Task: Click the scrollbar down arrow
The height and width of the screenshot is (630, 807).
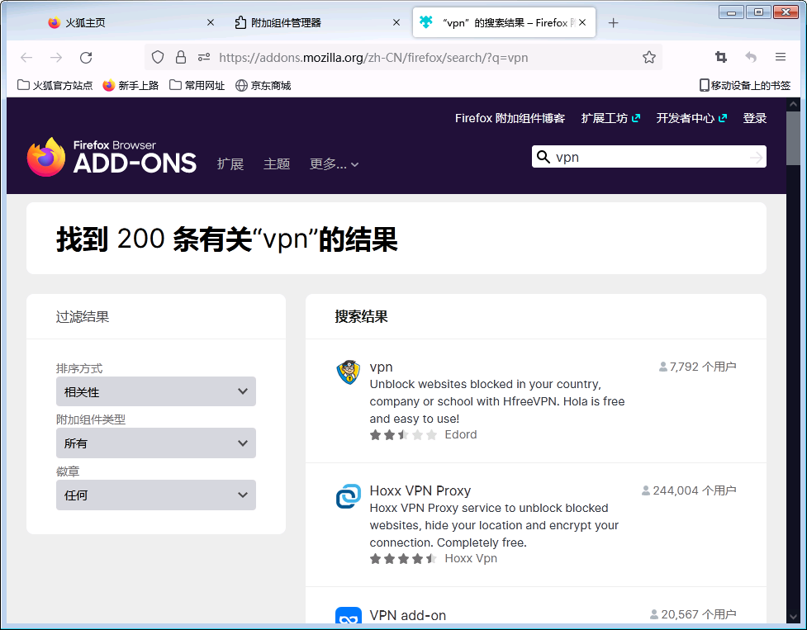Action: 793,617
